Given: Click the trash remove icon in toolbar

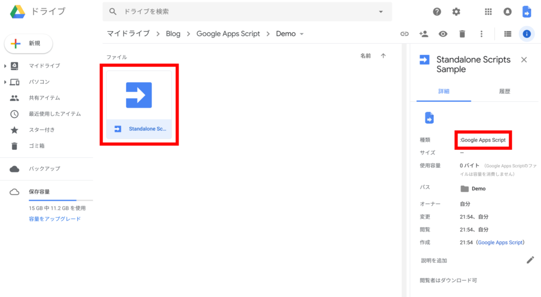Looking at the screenshot, I should point(462,34).
